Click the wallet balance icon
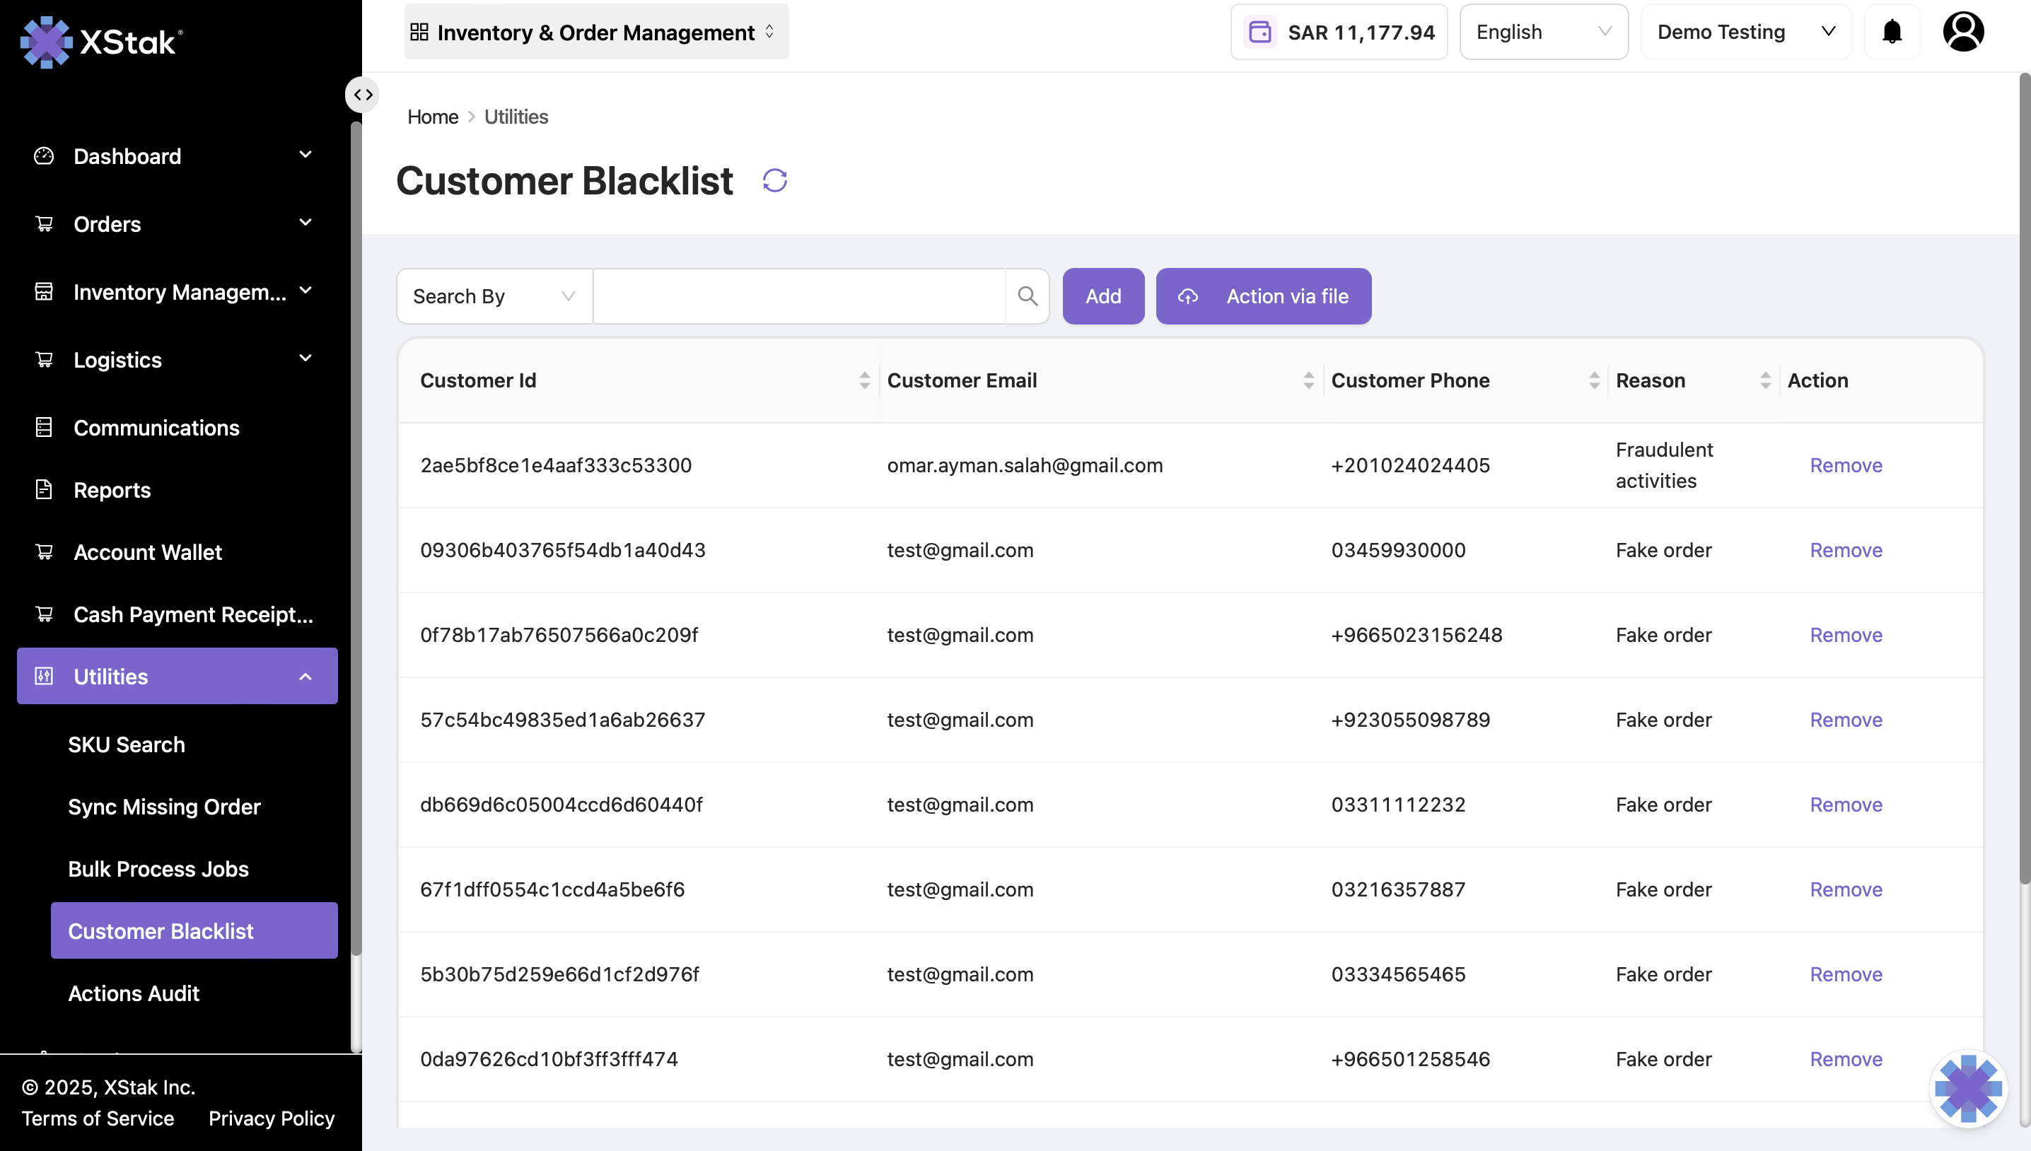 [x=1259, y=32]
